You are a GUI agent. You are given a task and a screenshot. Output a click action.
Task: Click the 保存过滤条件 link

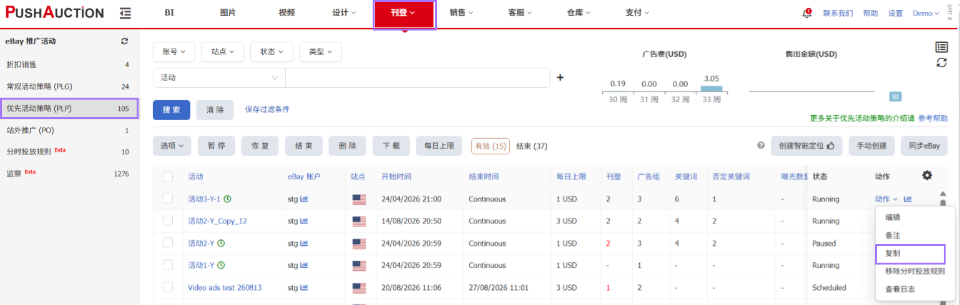point(267,109)
